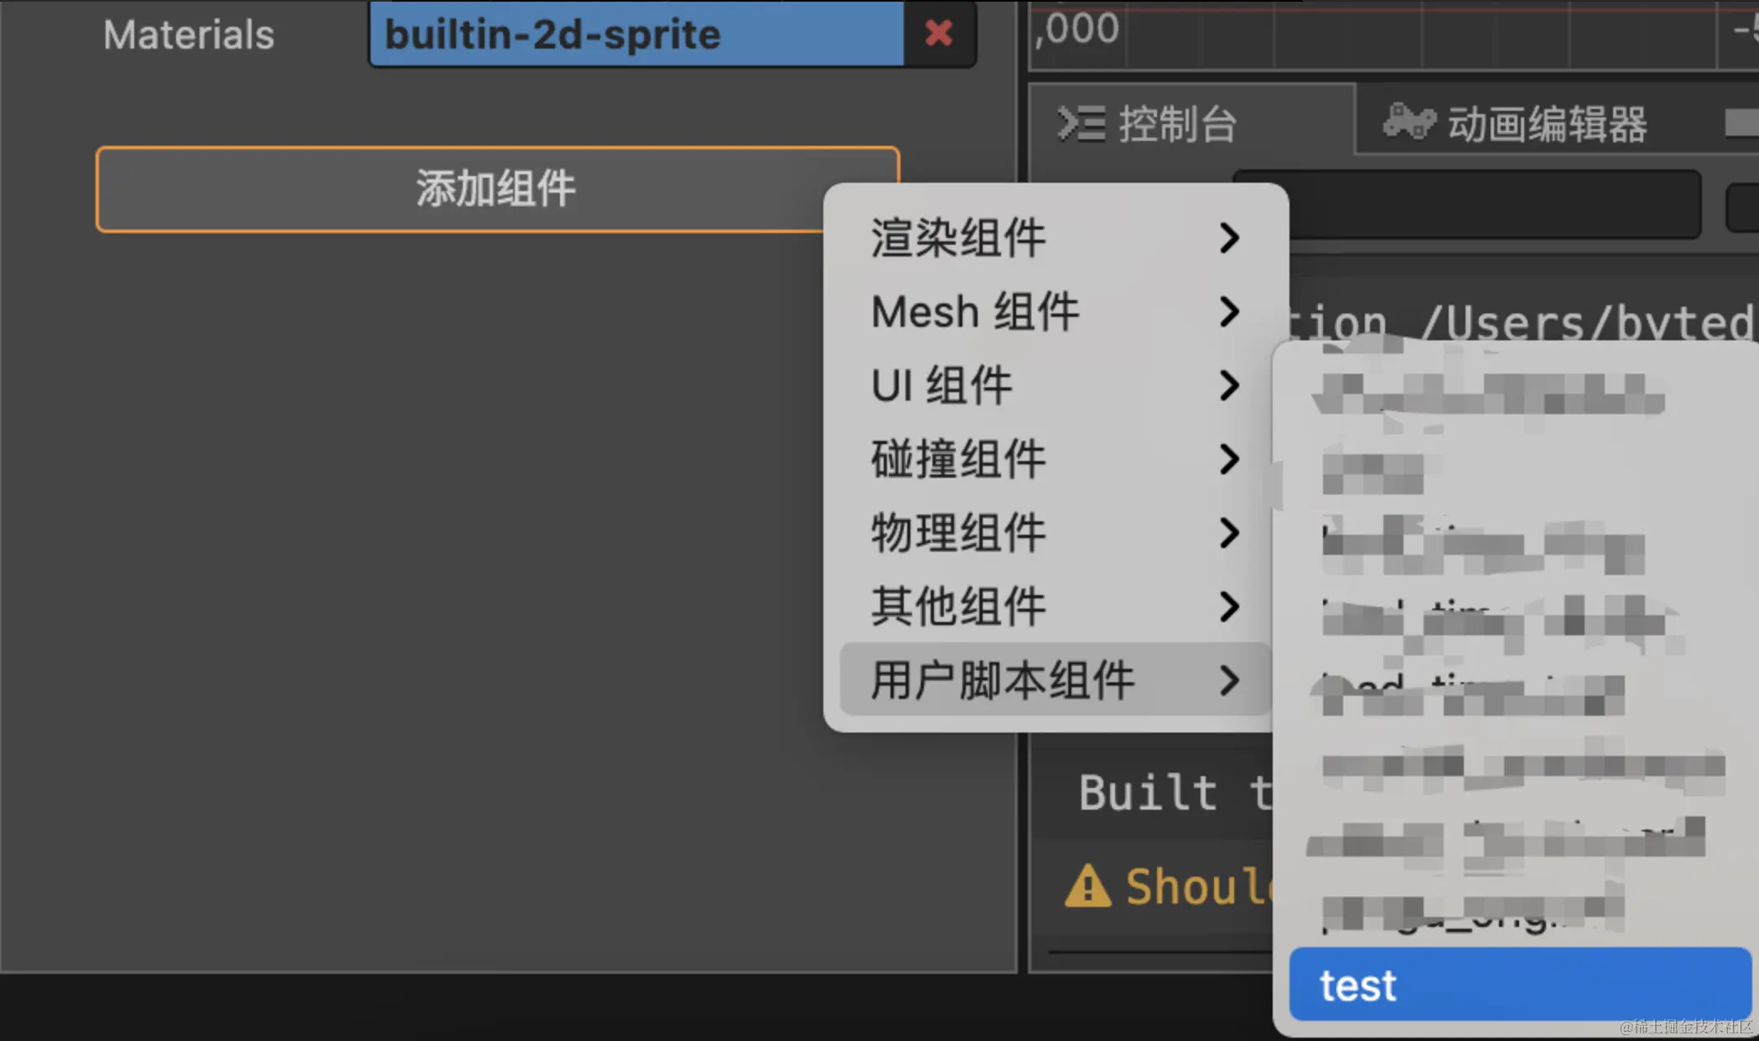Click the button right of the console input field
1759x1041 pixels.
tap(1746, 204)
